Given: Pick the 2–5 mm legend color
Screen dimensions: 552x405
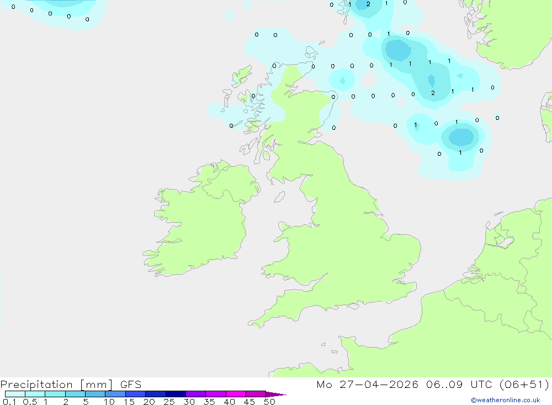Looking at the screenshot, I should coord(75,394).
